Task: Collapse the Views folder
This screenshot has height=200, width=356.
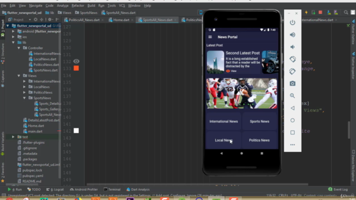Action: 19,76
